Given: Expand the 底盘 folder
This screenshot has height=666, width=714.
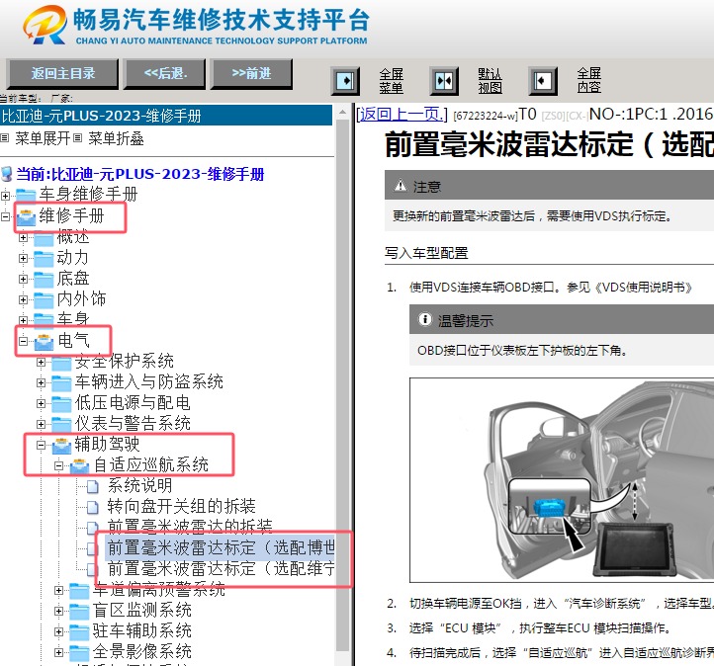Looking at the screenshot, I should [23, 279].
